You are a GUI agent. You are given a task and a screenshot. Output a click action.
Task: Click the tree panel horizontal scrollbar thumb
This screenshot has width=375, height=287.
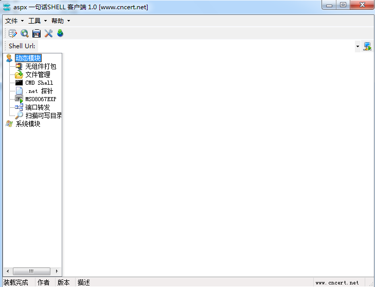(31, 271)
